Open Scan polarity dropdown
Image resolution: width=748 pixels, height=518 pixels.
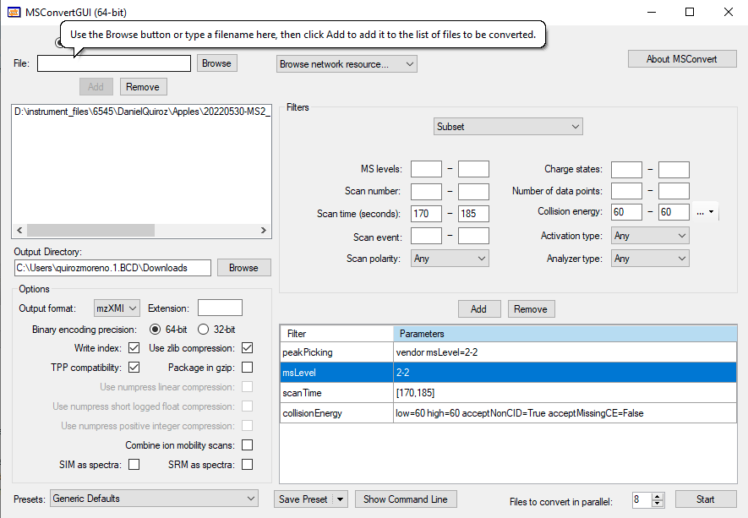[x=450, y=259]
